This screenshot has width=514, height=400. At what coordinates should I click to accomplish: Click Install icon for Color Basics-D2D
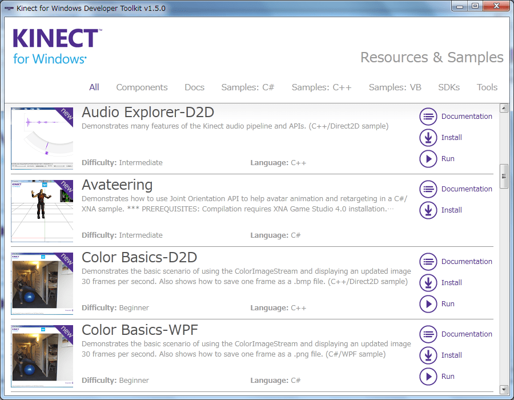[428, 283]
